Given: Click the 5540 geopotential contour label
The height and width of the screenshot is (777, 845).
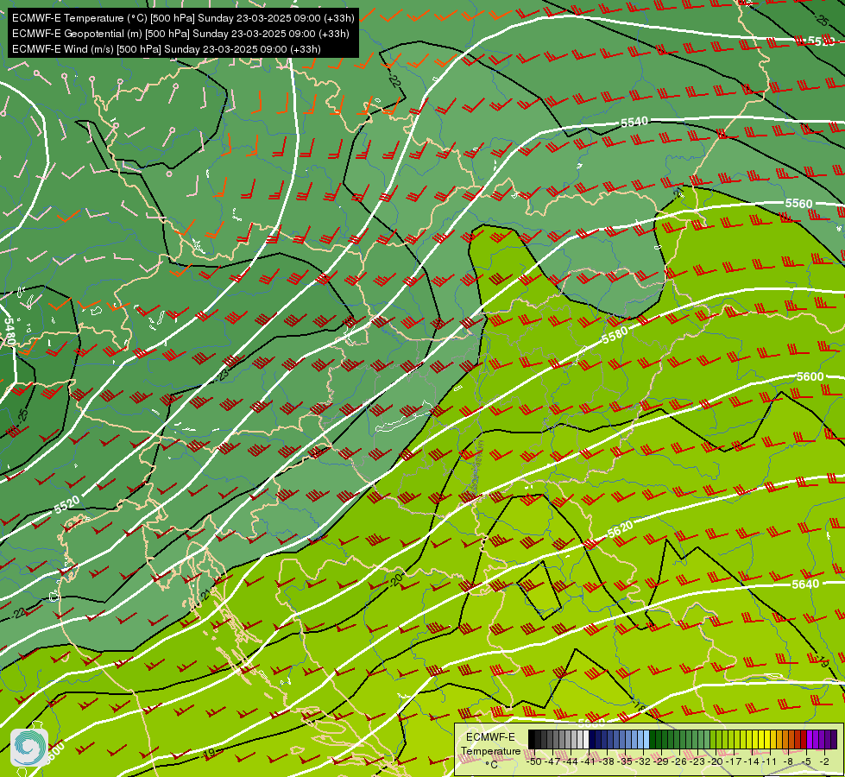Looking at the screenshot, I should pos(634,123).
